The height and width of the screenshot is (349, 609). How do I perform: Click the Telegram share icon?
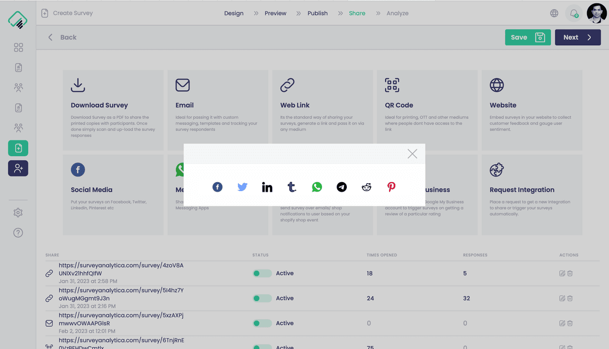coord(342,187)
